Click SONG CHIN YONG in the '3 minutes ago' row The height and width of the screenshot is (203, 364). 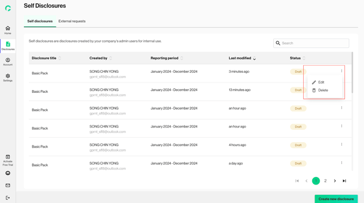104,72
